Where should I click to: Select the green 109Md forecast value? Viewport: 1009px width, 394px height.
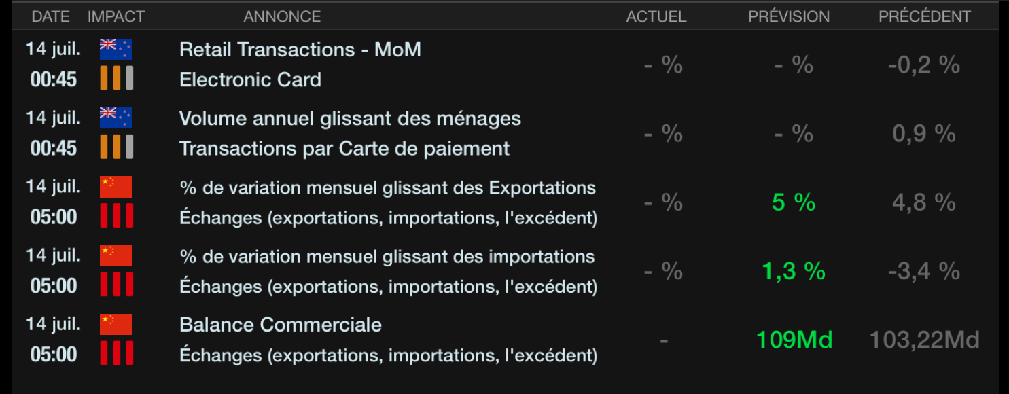(x=794, y=340)
